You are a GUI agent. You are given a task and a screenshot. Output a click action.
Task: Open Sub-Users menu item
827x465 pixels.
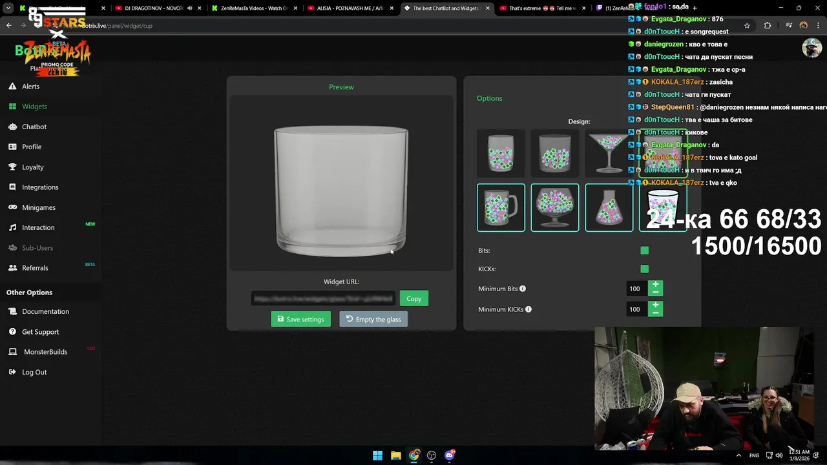click(x=37, y=248)
